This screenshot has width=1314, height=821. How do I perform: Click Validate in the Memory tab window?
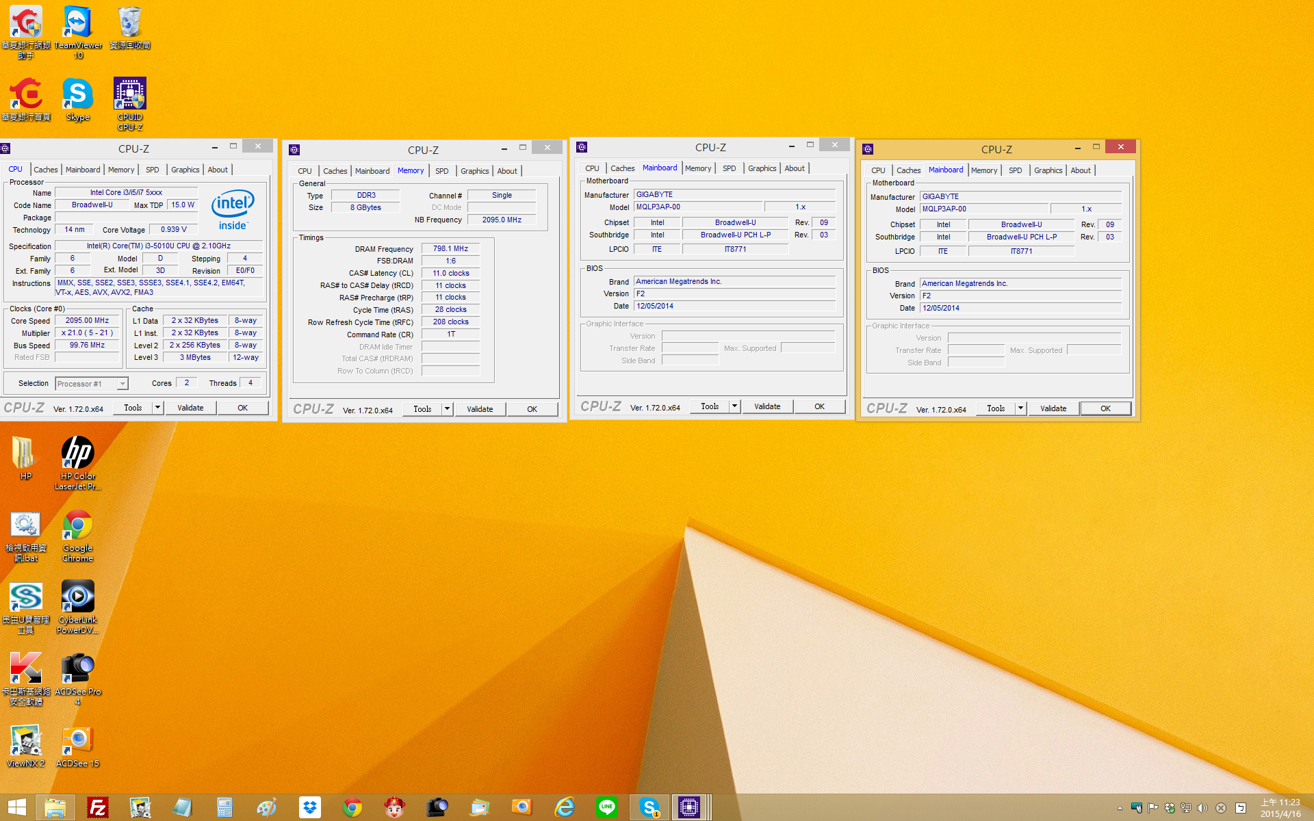[x=480, y=409]
